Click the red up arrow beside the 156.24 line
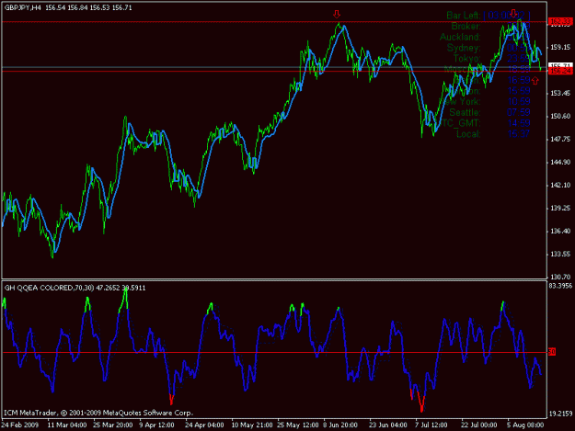The width and height of the screenshot is (575, 431). click(535, 81)
